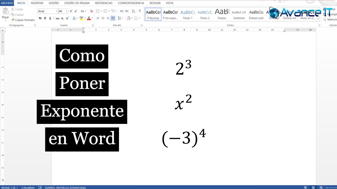Increase indent in the Párrafo group

(127, 11)
